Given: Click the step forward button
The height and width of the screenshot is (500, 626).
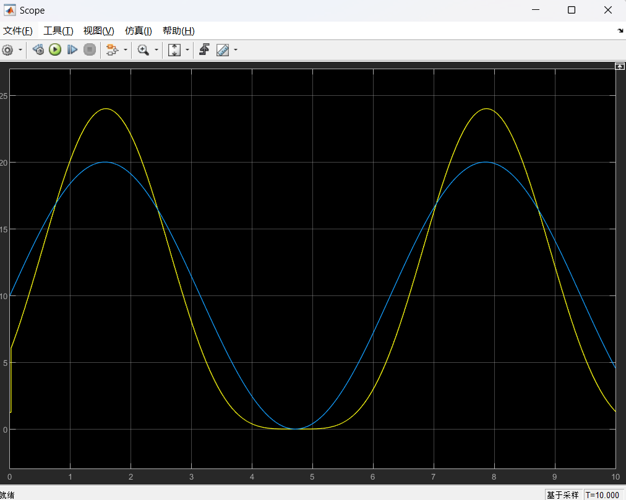Looking at the screenshot, I should [72, 50].
